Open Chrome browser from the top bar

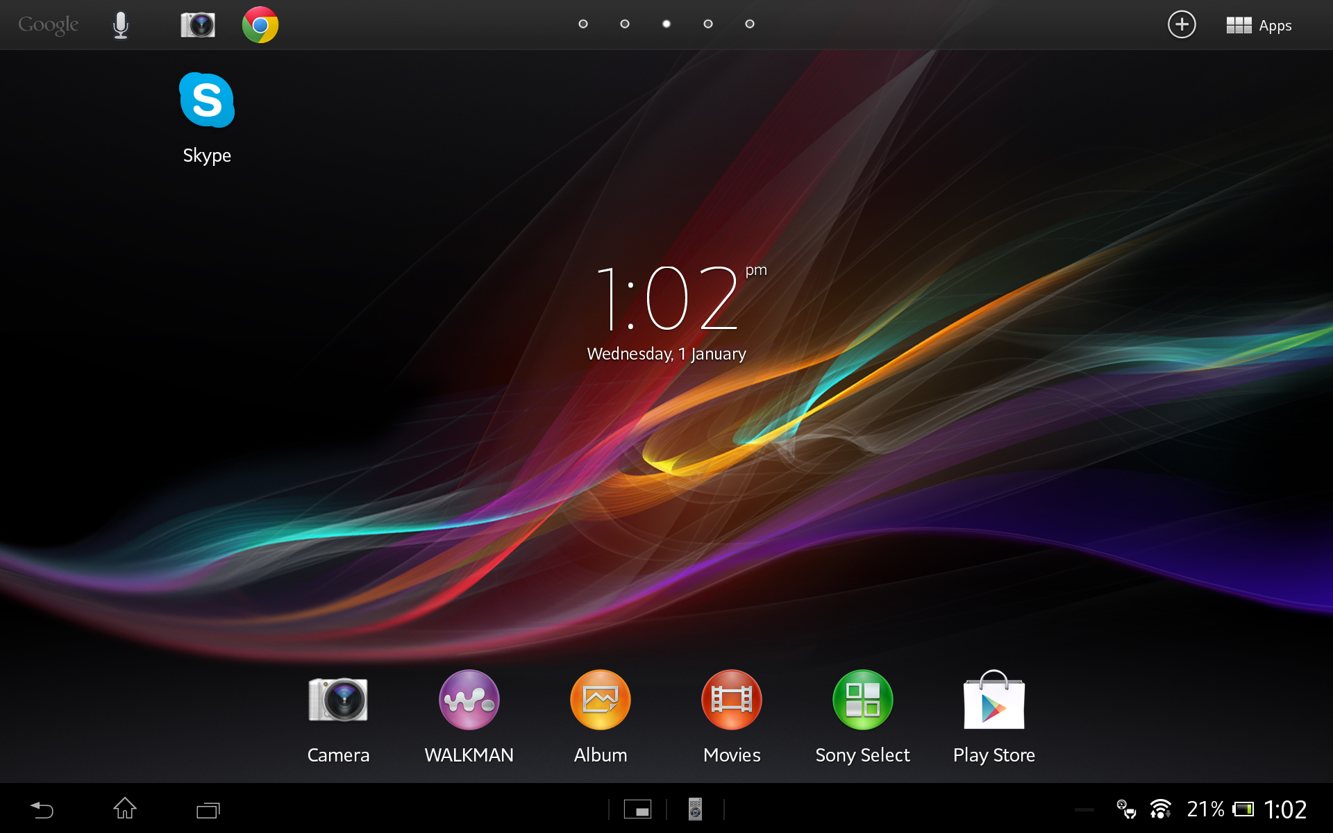click(x=260, y=25)
